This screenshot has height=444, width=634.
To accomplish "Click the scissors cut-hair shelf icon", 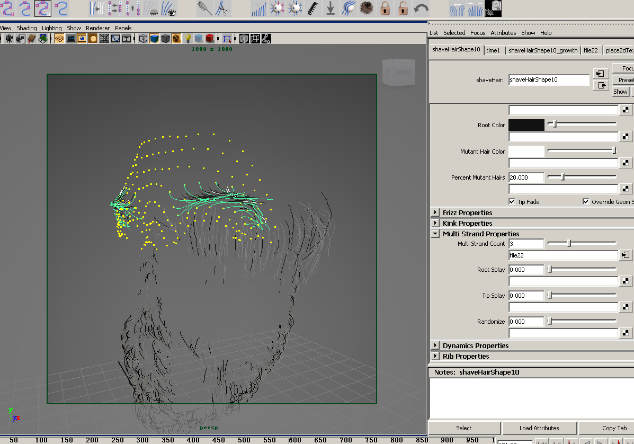I will coord(222,8).
